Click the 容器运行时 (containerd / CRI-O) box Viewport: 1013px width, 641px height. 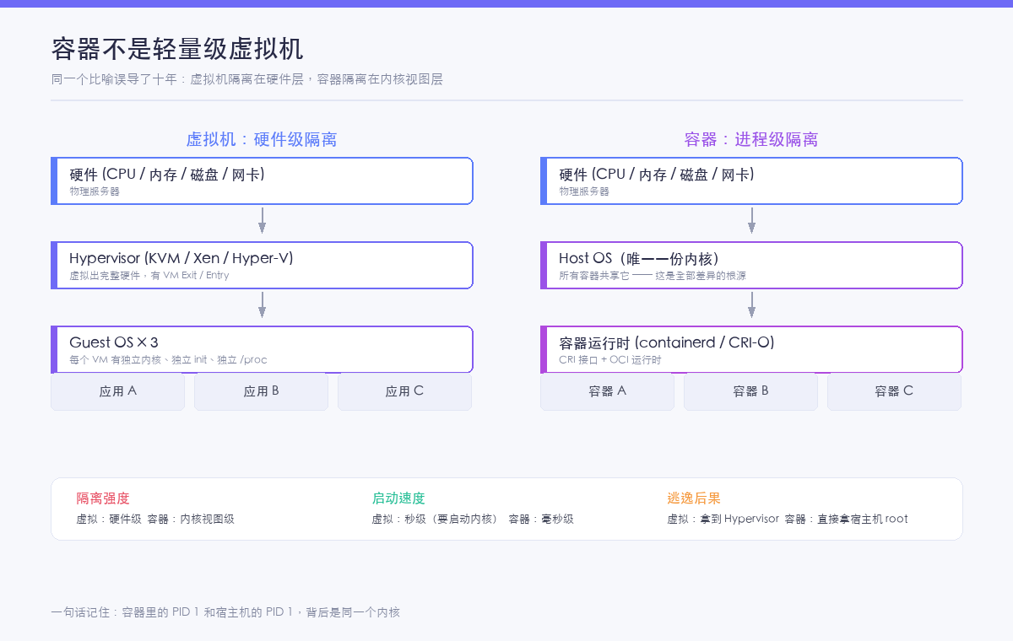751,349
